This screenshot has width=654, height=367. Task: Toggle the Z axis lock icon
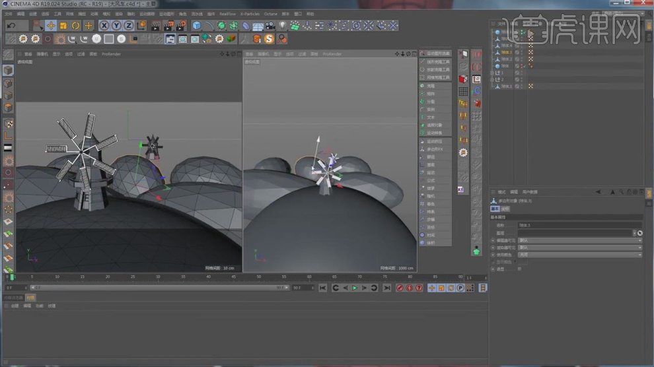(129, 26)
